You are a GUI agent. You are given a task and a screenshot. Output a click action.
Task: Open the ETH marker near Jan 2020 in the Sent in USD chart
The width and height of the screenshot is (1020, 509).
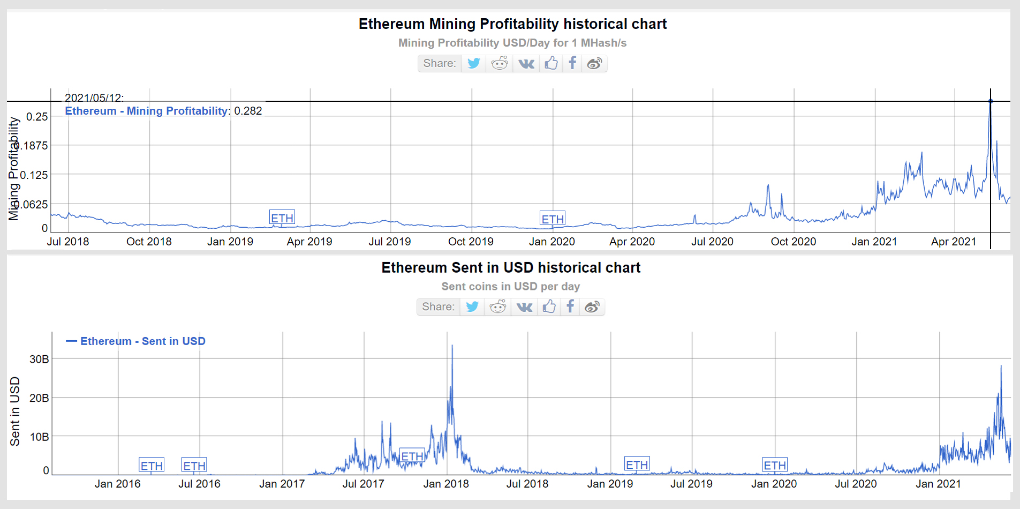[x=775, y=465]
